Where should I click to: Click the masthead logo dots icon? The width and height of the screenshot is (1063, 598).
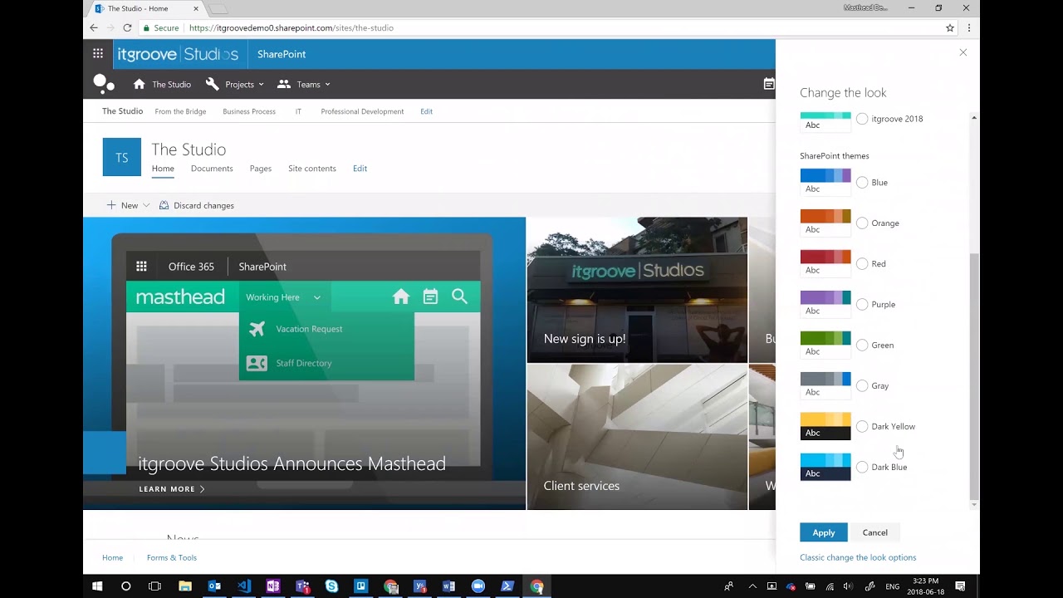tap(104, 83)
